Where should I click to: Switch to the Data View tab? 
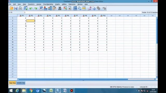12,83
